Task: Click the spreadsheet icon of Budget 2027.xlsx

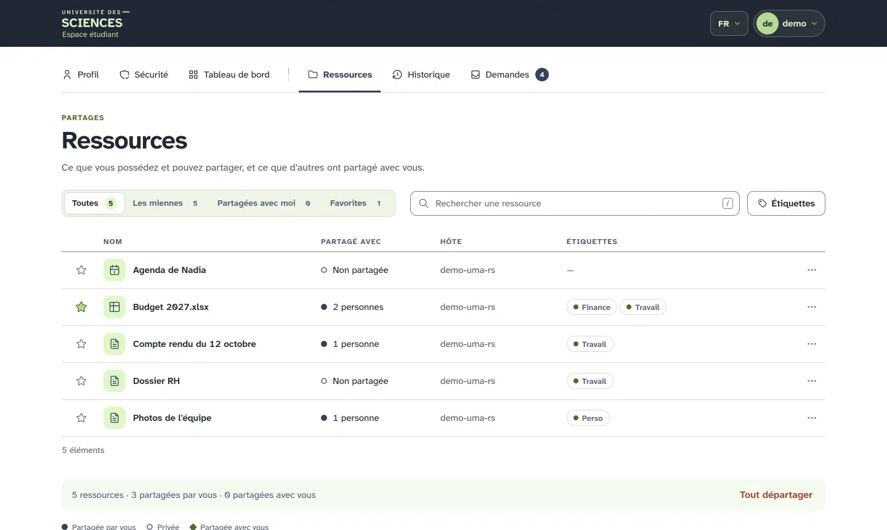Action: 115,307
